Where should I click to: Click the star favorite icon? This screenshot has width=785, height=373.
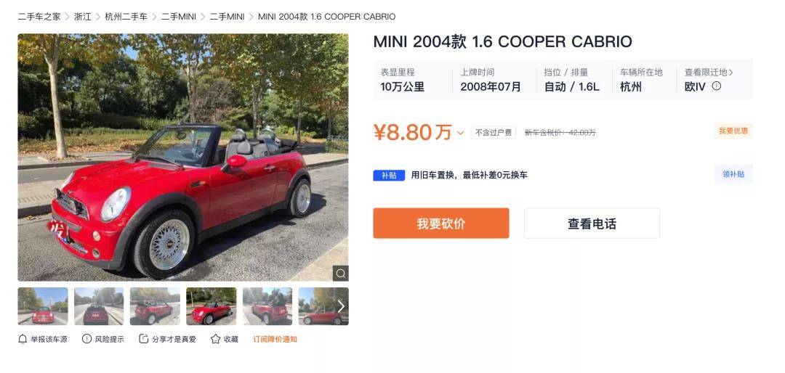click(215, 339)
